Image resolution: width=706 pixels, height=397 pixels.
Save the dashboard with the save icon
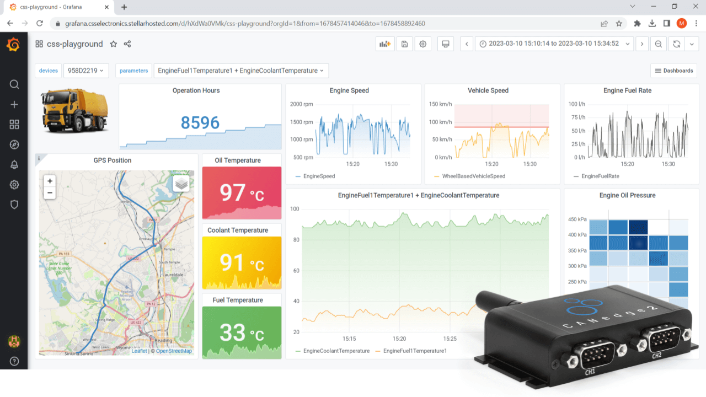pyautogui.click(x=404, y=44)
